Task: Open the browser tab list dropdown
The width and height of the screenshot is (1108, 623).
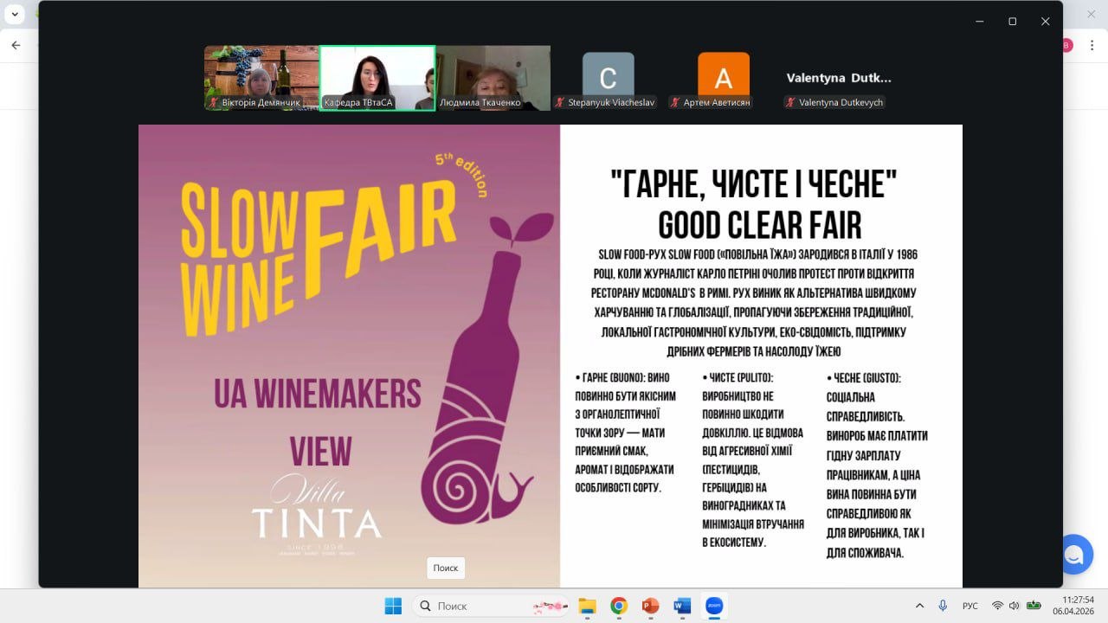Action: [15, 15]
